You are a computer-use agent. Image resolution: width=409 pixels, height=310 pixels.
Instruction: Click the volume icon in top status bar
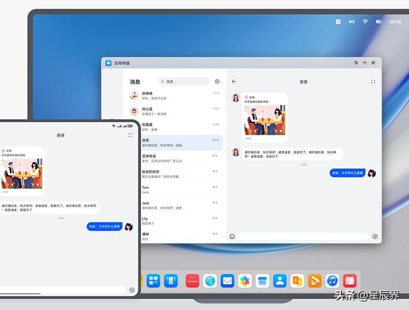[352, 22]
